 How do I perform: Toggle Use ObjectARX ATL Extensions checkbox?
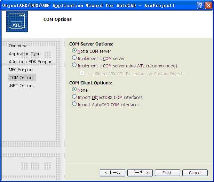coord(82,73)
